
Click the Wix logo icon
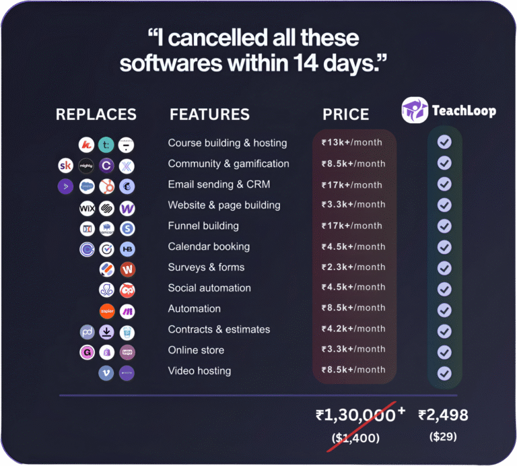(86, 208)
